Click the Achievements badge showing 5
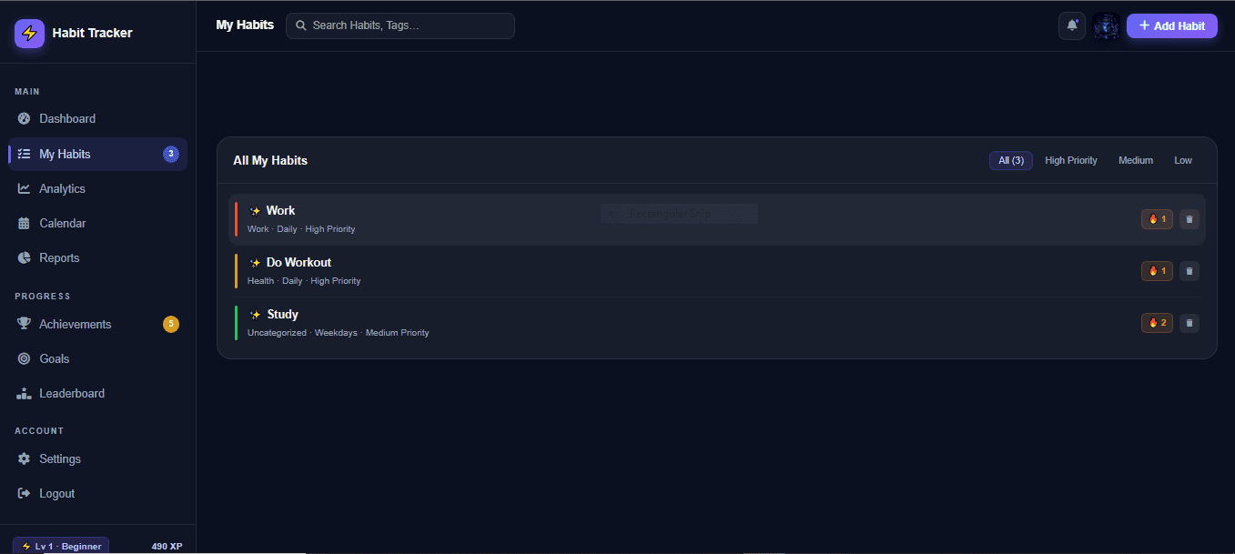 [171, 324]
